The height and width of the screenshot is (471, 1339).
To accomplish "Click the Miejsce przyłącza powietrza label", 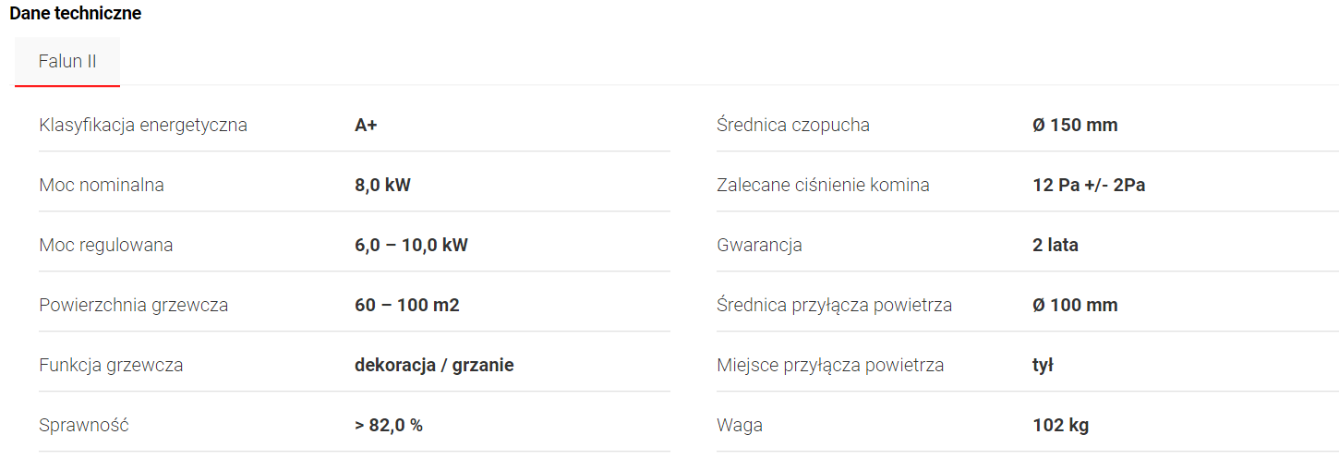I will (x=830, y=365).
